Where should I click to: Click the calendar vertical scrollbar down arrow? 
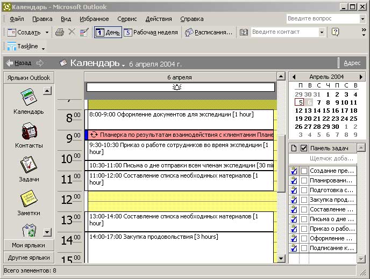coord(281,258)
